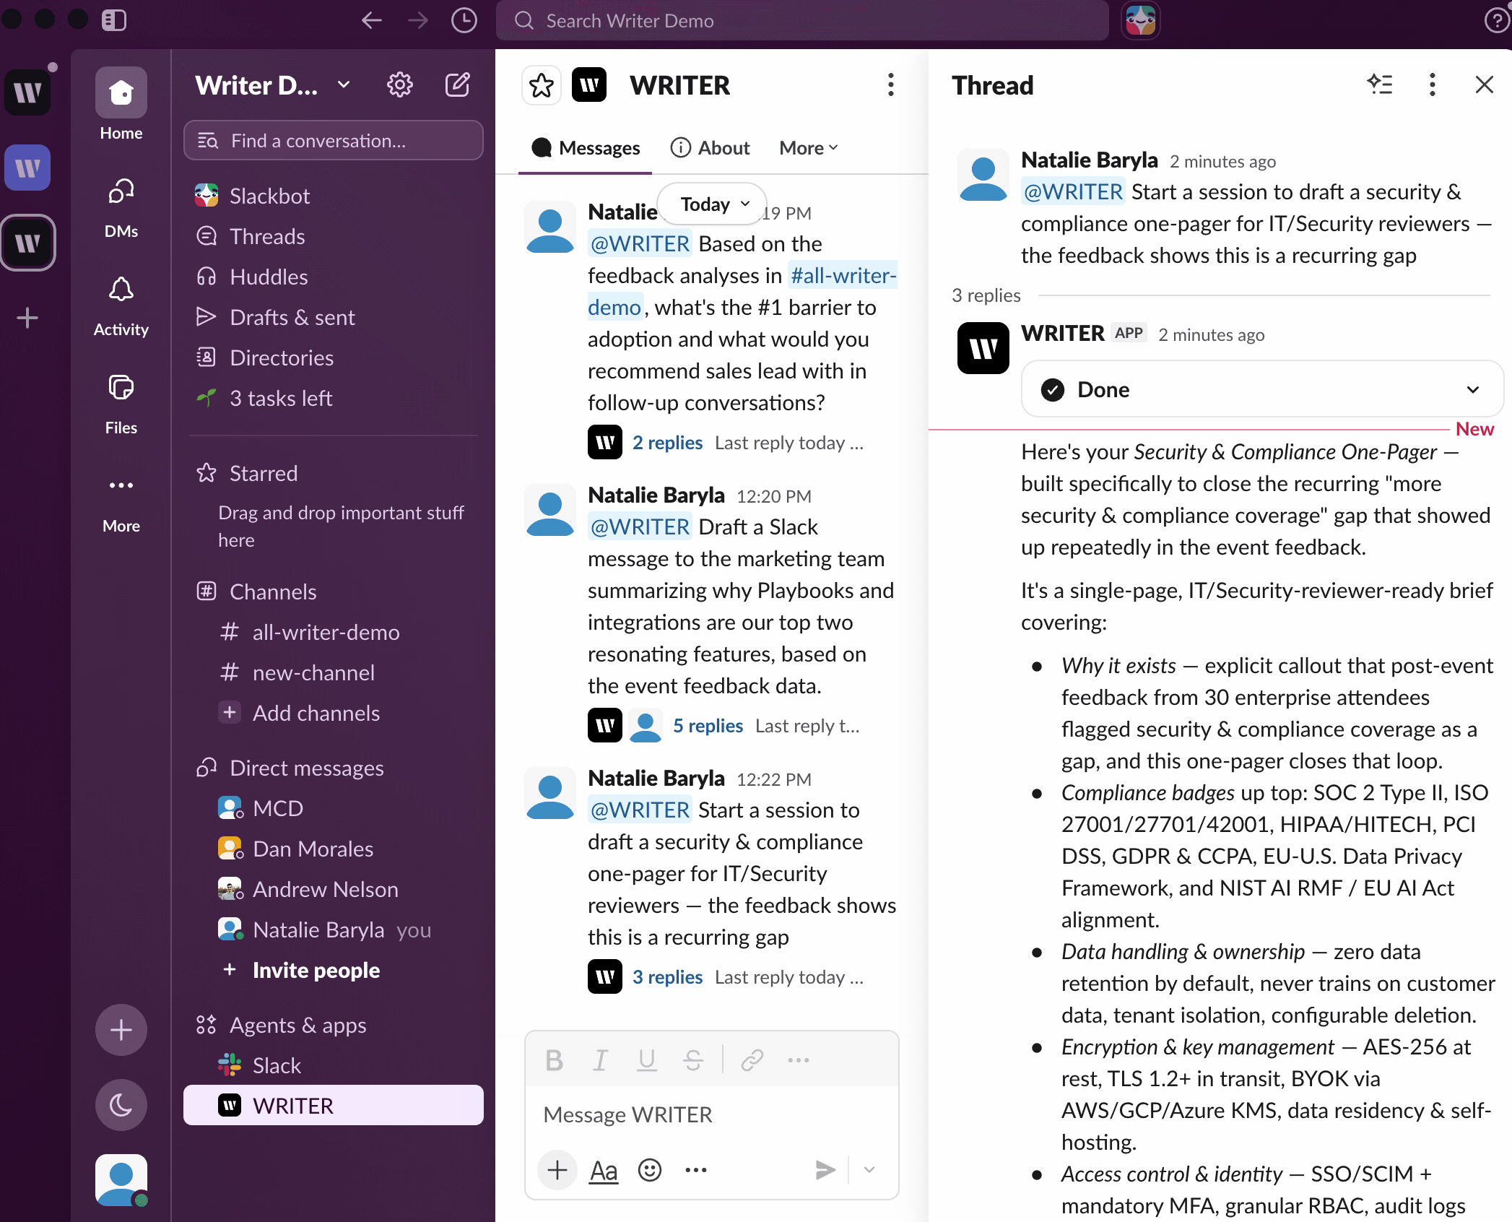This screenshot has width=1512, height=1222.
Task: Click Invite people
Action: 334,970
